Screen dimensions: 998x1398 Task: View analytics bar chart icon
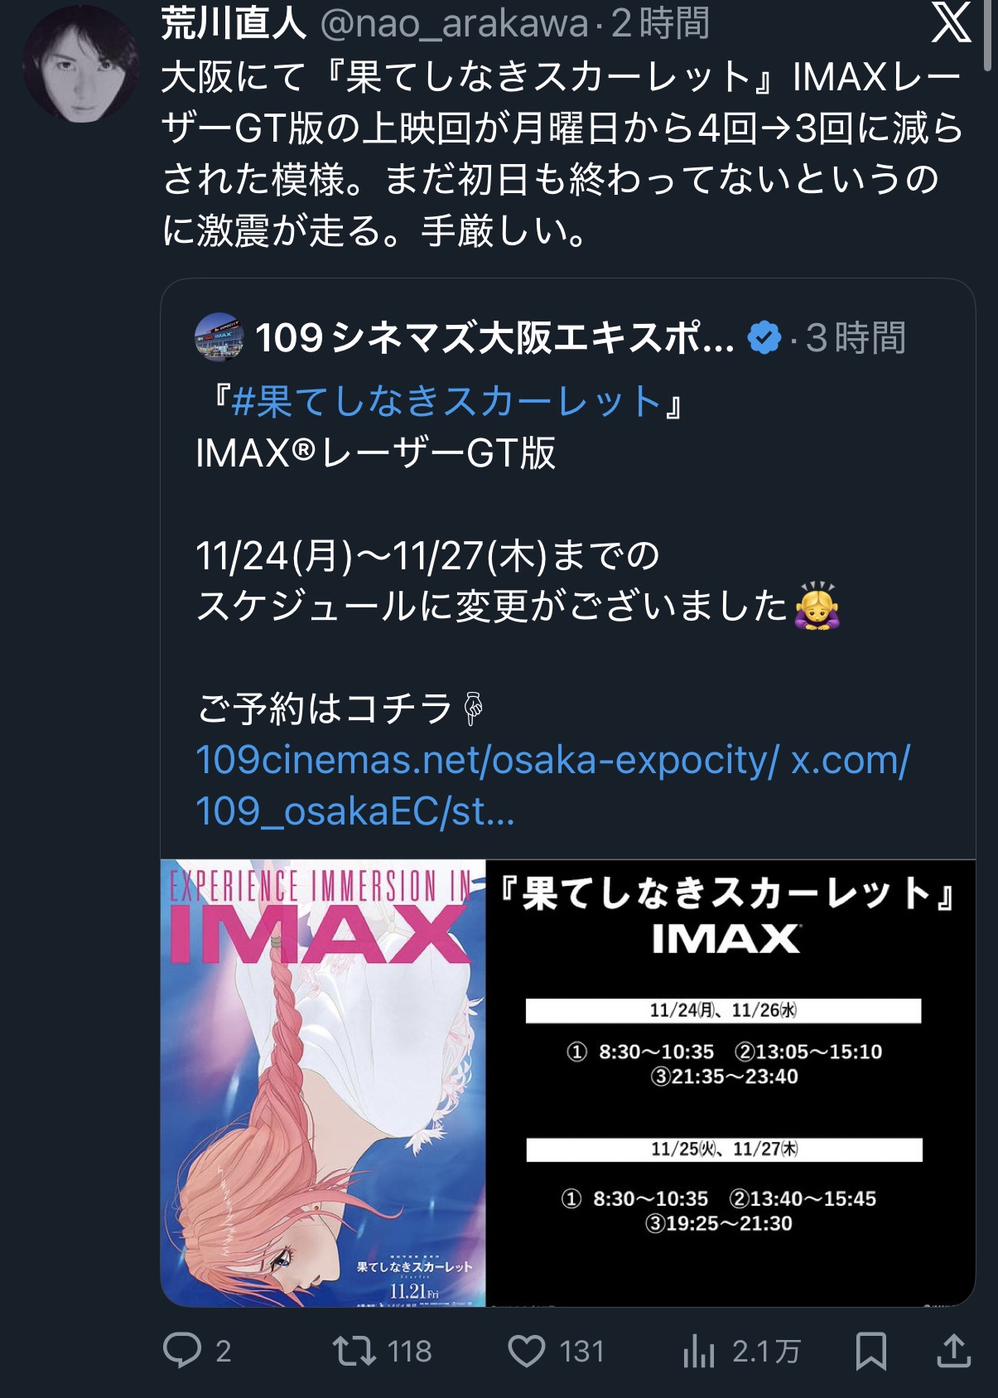(x=699, y=1351)
